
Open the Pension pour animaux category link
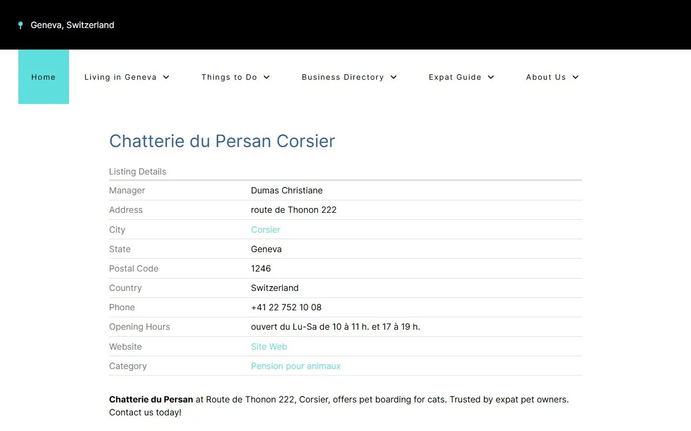point(296,366)
